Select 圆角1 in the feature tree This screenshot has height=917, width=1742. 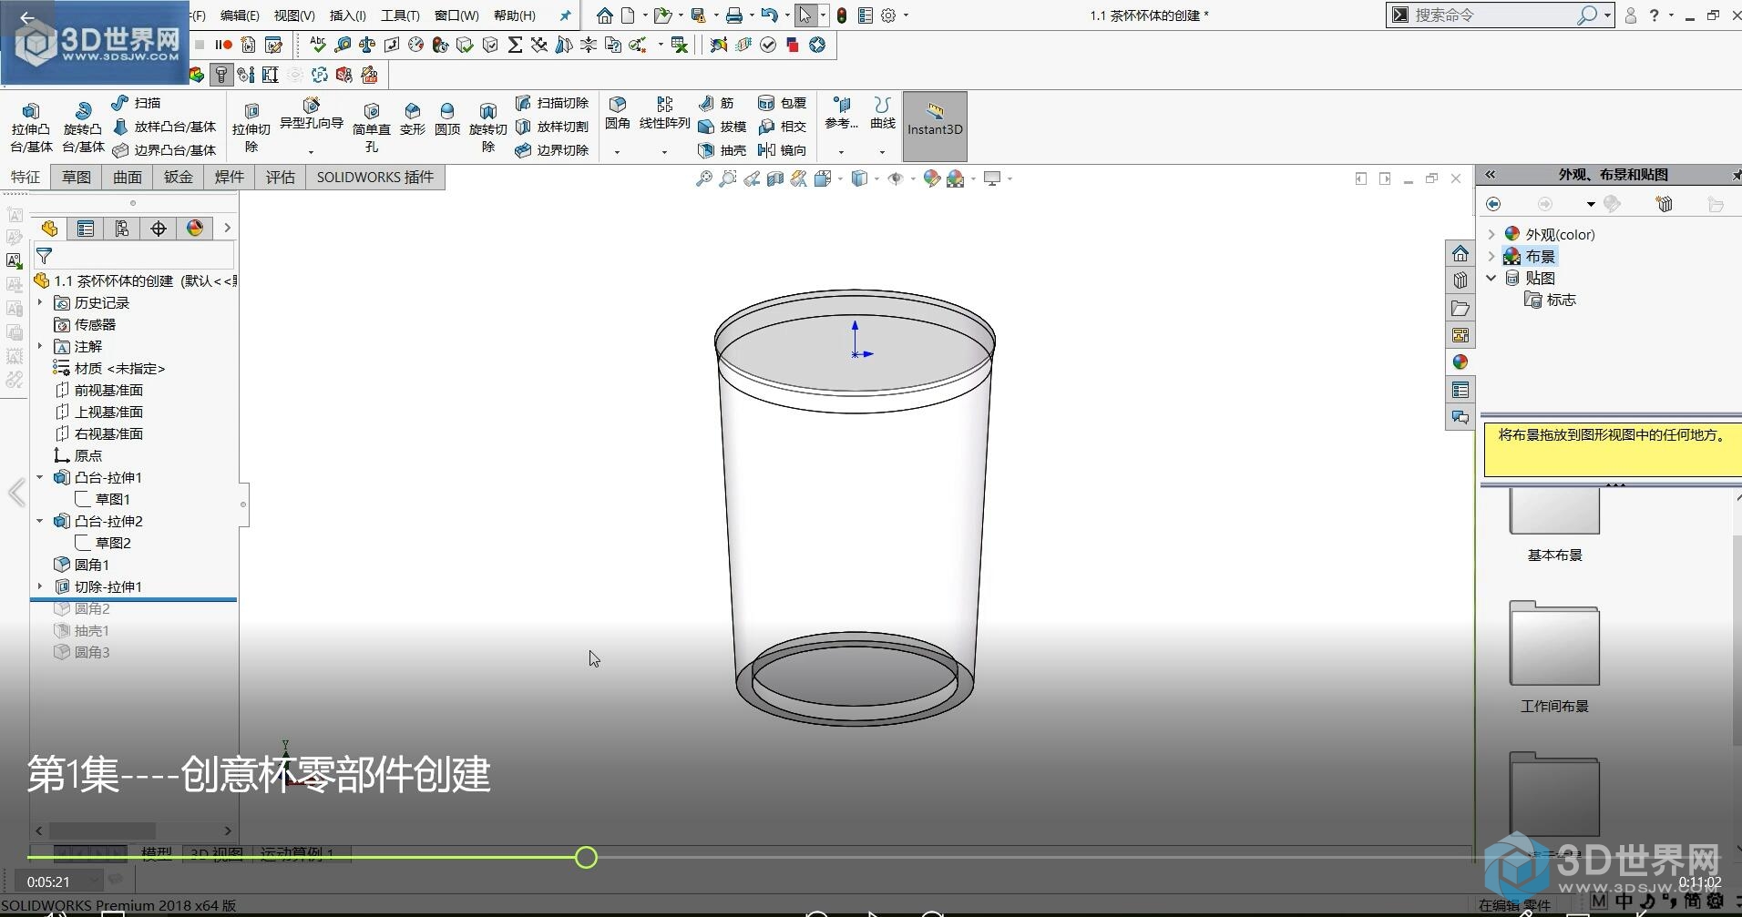(82, 565)
